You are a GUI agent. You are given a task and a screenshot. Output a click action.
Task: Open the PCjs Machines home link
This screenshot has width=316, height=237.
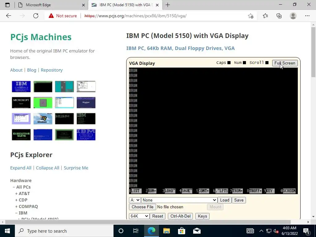[x=41, y=37]
